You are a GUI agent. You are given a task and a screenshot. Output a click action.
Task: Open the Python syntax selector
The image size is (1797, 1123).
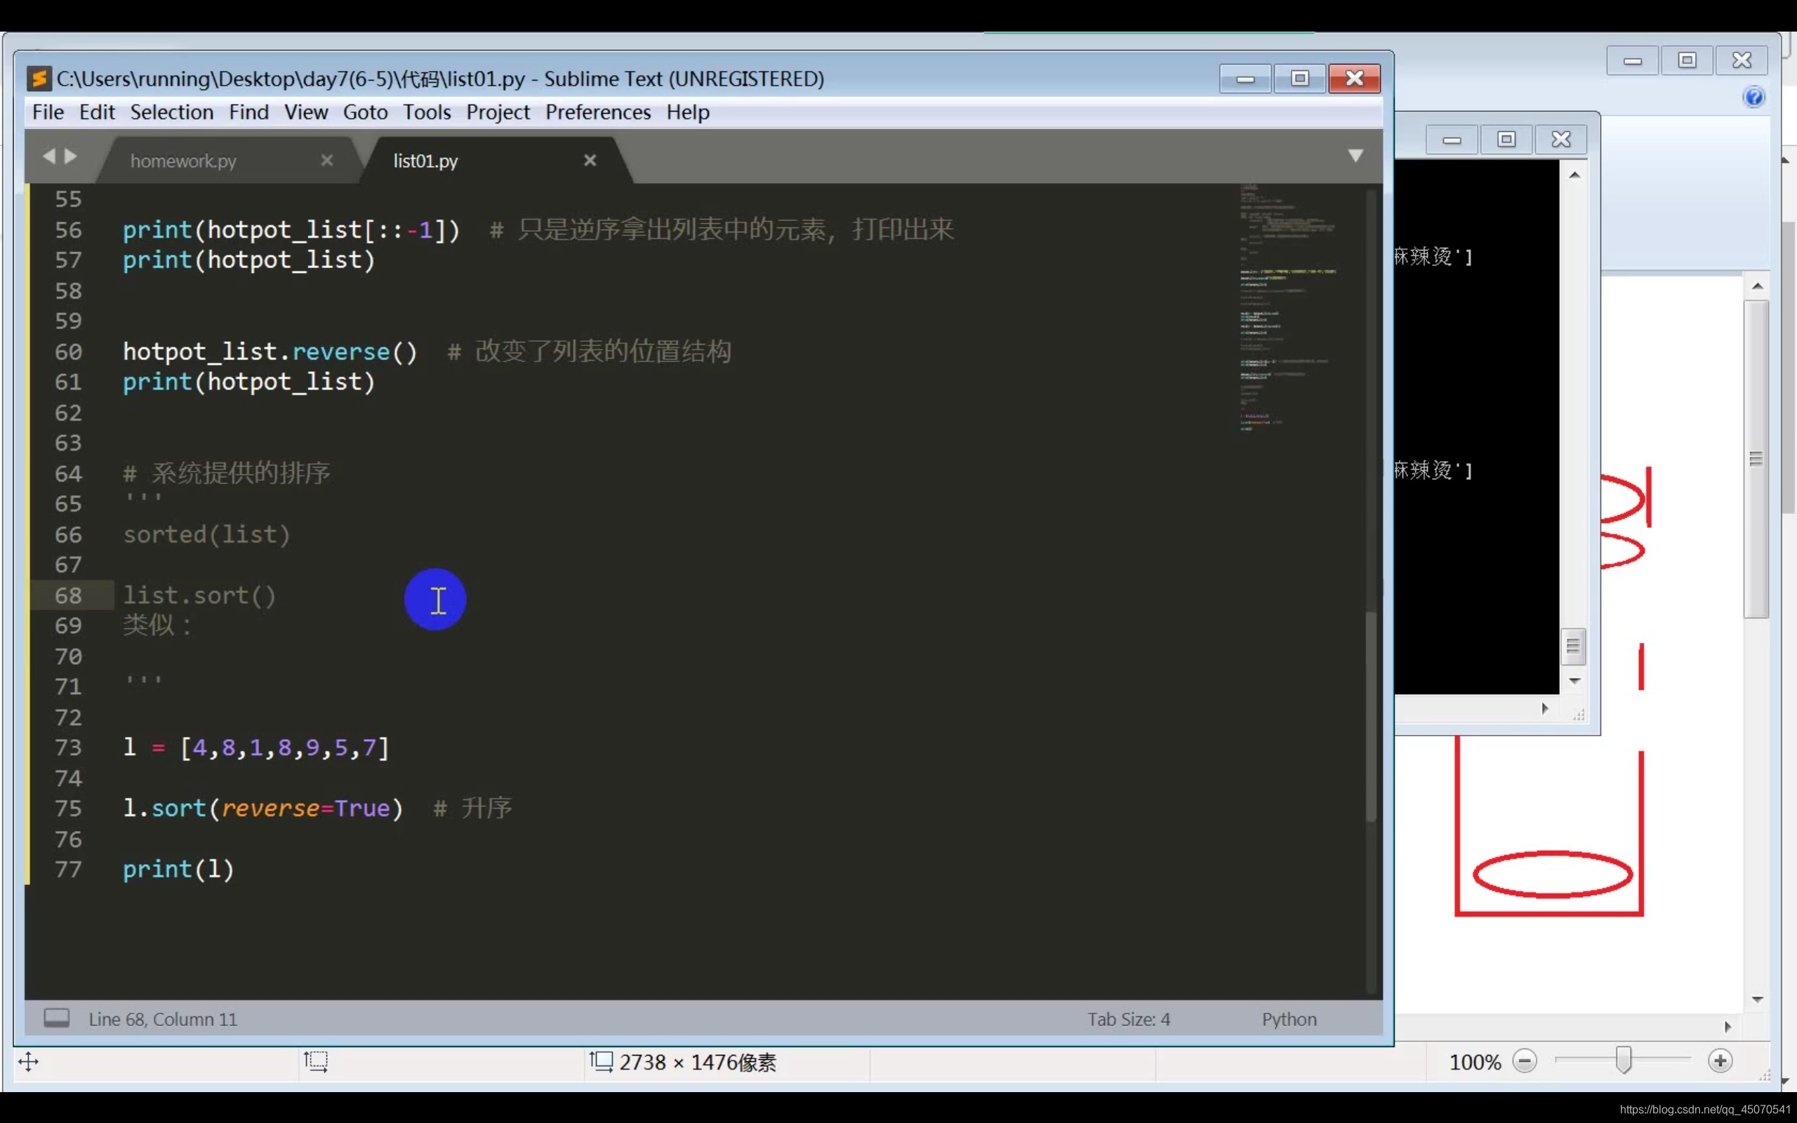(1289, 1019)
